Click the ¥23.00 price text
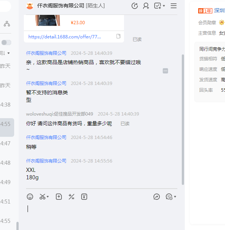Viewport: 225px width, 230px height. (x=78, y=23)
